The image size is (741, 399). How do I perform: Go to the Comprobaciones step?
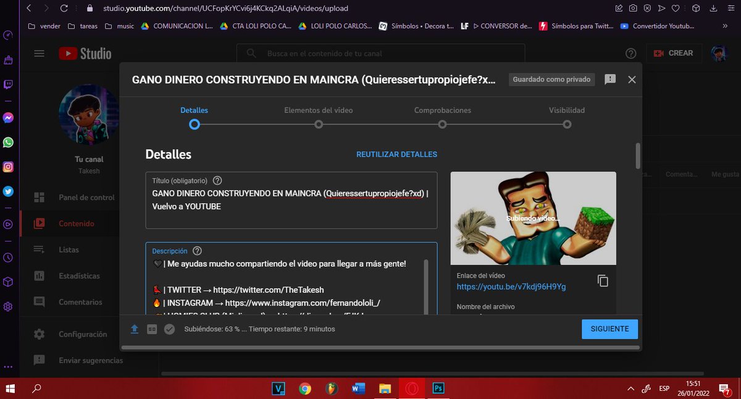(443, 117)
